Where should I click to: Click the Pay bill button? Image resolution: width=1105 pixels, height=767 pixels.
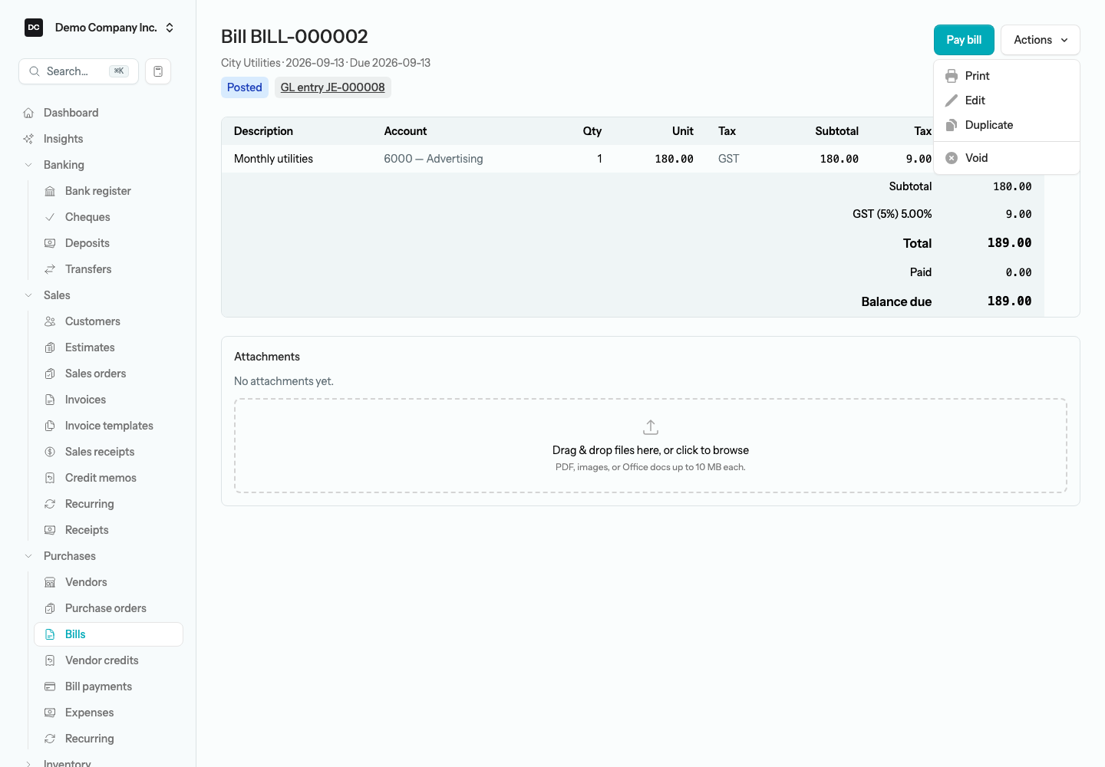click(964, 40)
